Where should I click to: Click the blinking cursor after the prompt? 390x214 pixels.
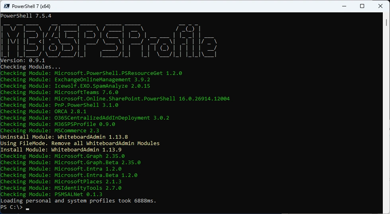pyautogui.click(x=27, y=208)
